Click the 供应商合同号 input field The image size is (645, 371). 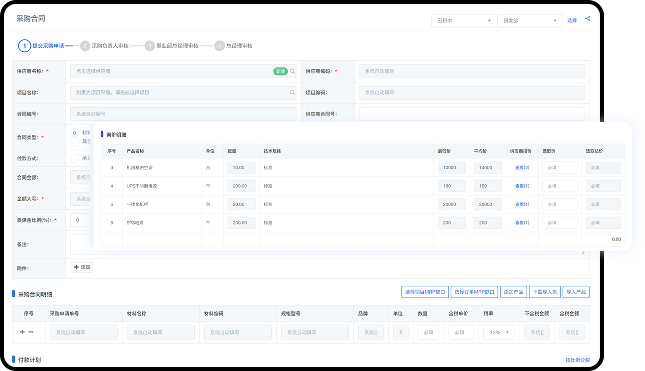[x=472, y=114]
